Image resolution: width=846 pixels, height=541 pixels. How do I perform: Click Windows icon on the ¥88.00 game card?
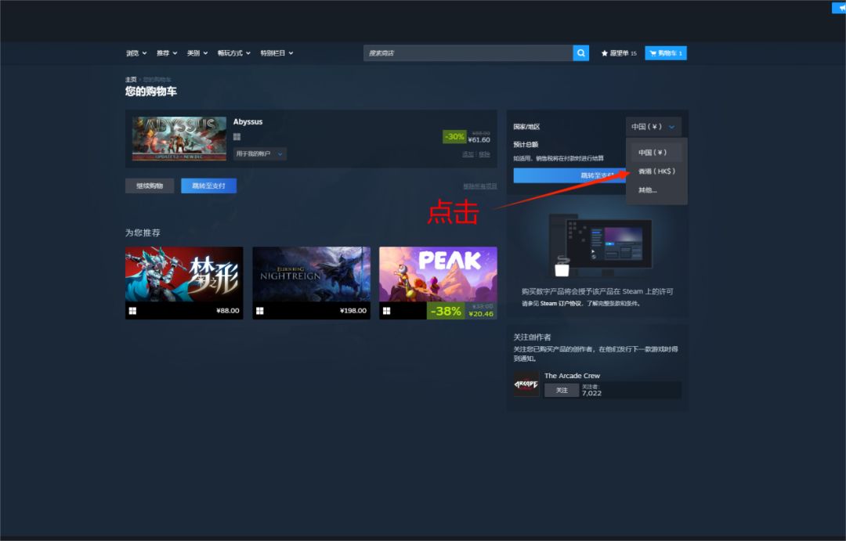132,311
